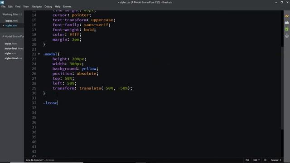Click the Live Preview lightning bolt icon

click(287, 16)
